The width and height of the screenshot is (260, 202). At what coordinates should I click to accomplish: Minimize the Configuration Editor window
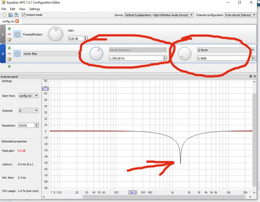click(x=228, y=2)
